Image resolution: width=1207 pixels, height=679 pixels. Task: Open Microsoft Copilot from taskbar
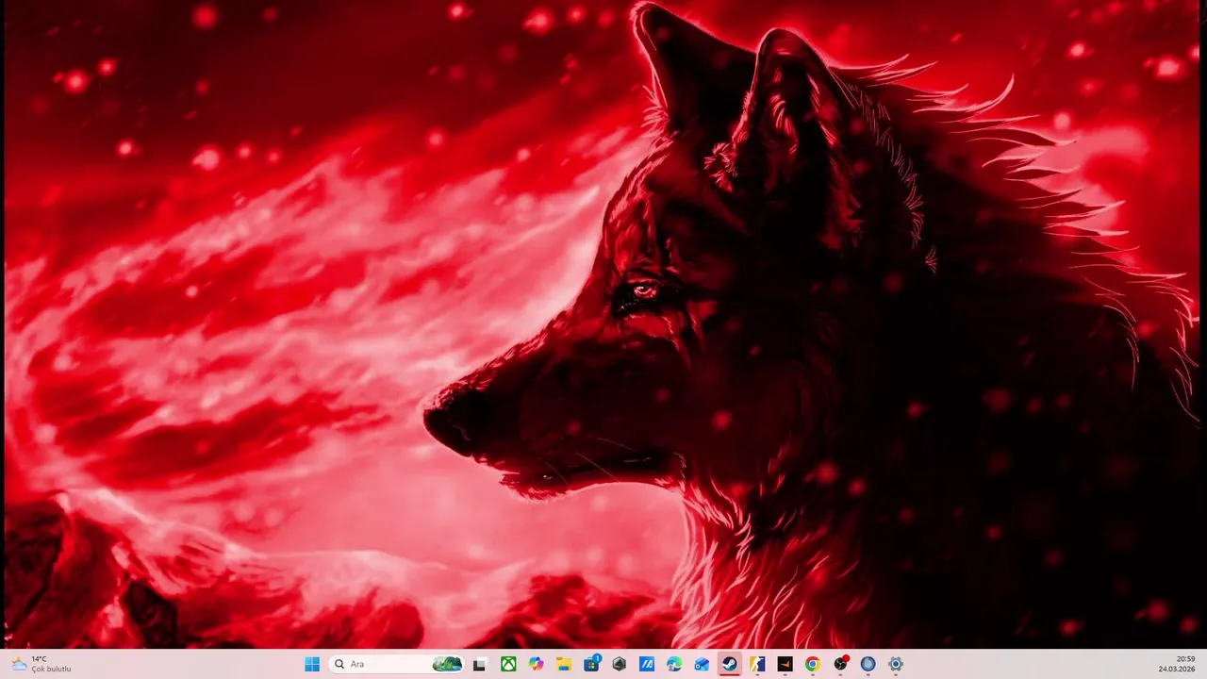(537, 664)
